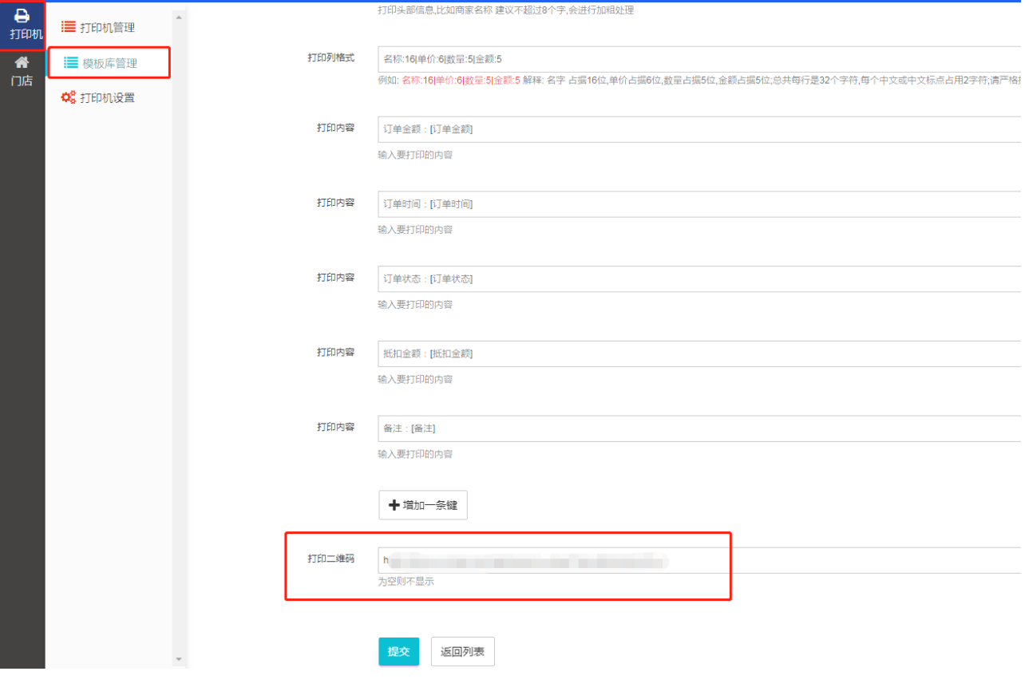Click the 输入要打印的内容 hint below 订单金额 field
Screen dimensions: 1029x687
point(415,155)
